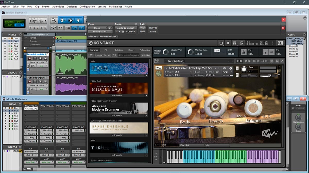Select the Trim tool in the edit toolbar
This screenshot has height=173, width=309.
pos(63,20)
